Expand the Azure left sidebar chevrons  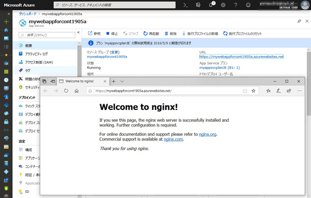click(x=8, y=13)
